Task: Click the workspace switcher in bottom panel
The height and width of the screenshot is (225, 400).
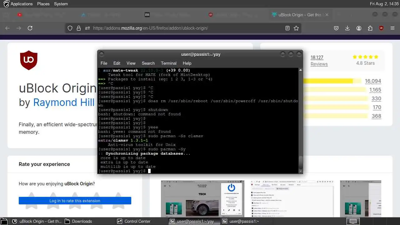Action: pos(353,221)
